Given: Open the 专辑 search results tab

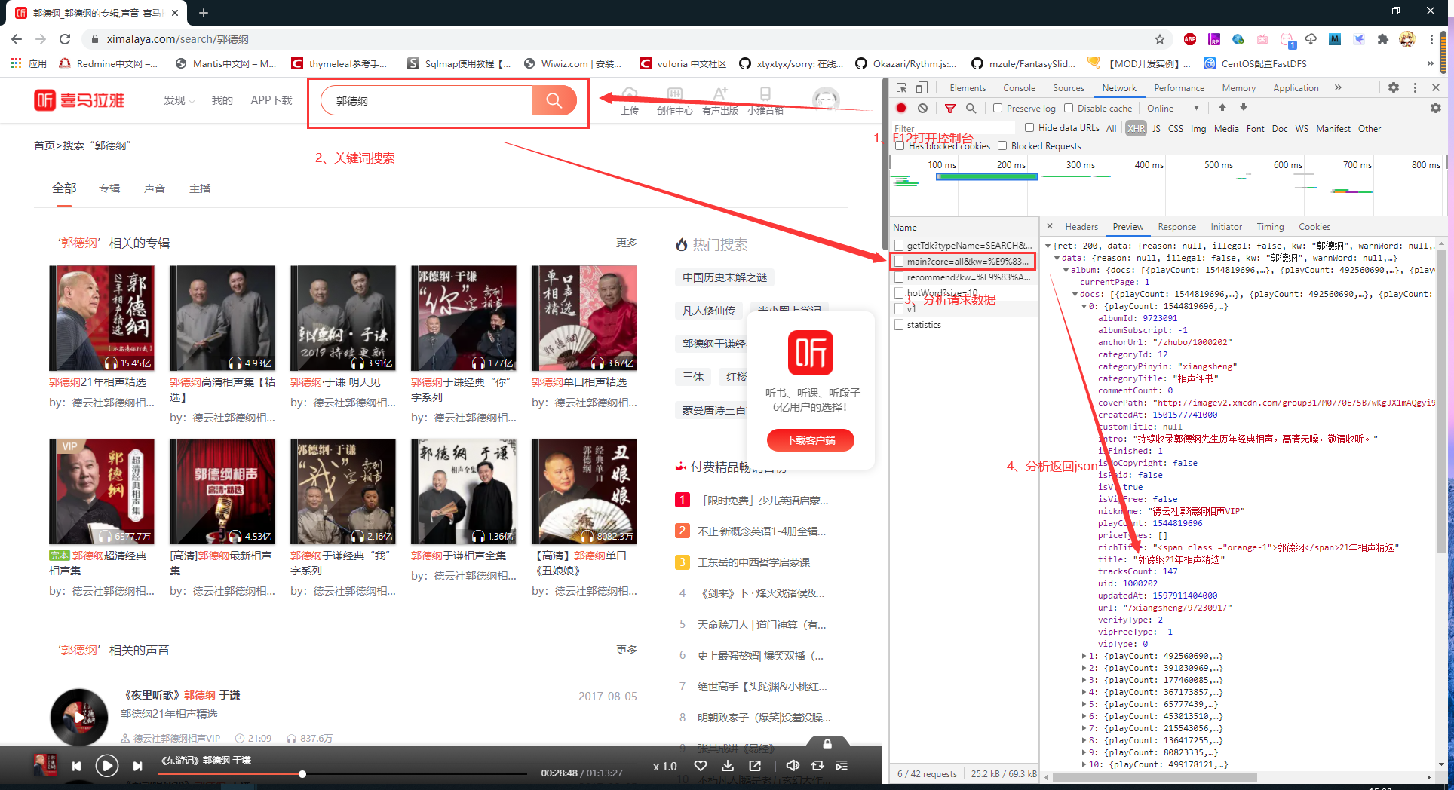Looking at the screenshot, I should click(x=109, y=188).
